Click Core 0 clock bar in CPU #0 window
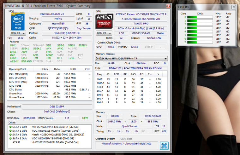 coord(200,17)
